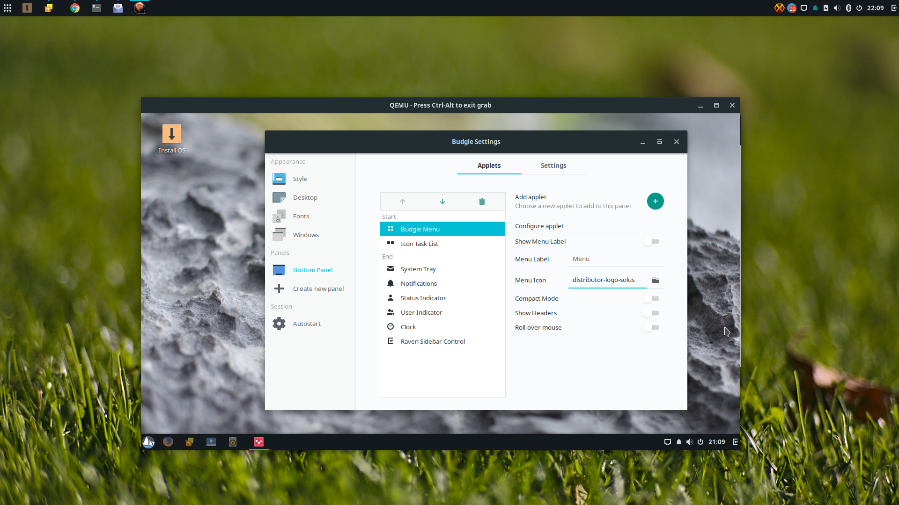Viewport: 899px width, 505px height.
Task: Click the speaker music app icon in QEMU panel
Action: click(233, 442)
